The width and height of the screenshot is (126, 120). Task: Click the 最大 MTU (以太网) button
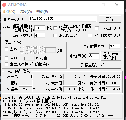click(111, 56)
